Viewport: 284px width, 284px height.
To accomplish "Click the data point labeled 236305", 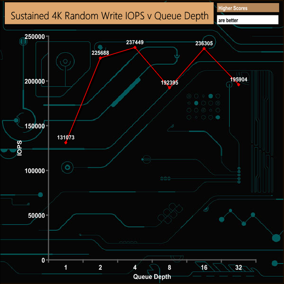I will click(204, 48).
